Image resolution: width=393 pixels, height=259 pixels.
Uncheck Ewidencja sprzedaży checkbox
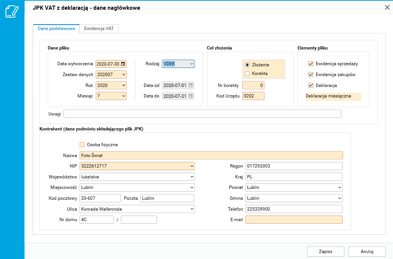point(311,64)
